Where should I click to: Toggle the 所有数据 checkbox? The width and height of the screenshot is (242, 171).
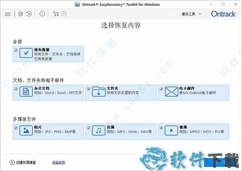[16, 50]
